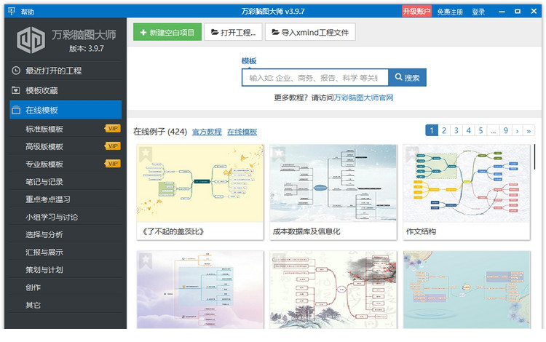This screenshot has width=546, height=342.
Task: Open the 万彩脑图大师官网 link
Action: tap(363, 98)
